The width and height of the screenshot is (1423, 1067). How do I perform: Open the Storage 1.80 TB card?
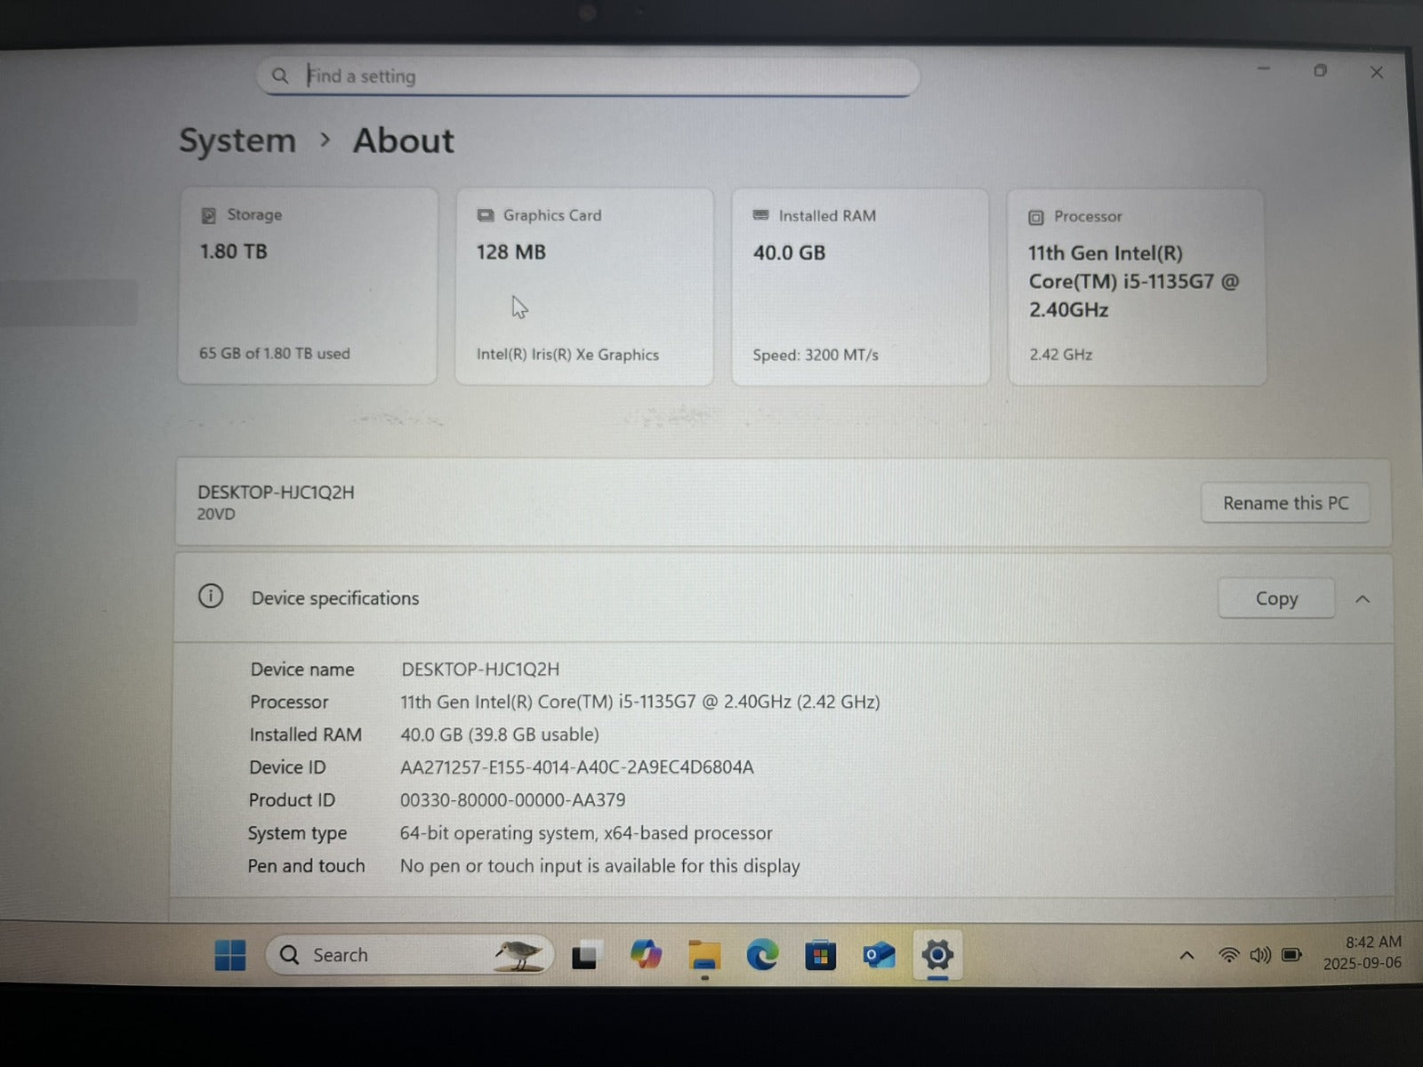(308, 285)
